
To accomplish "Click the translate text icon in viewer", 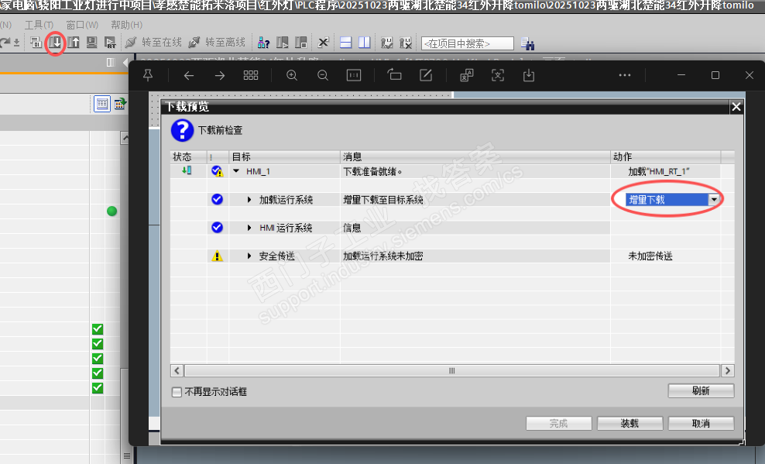I will click(467, 75).
